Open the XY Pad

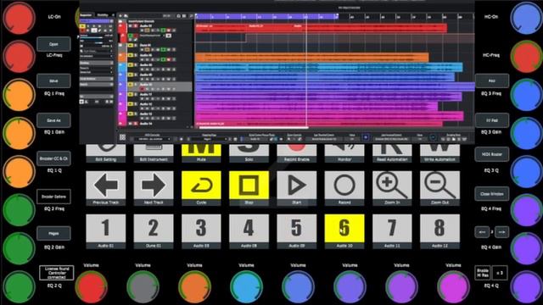[492, 120]
